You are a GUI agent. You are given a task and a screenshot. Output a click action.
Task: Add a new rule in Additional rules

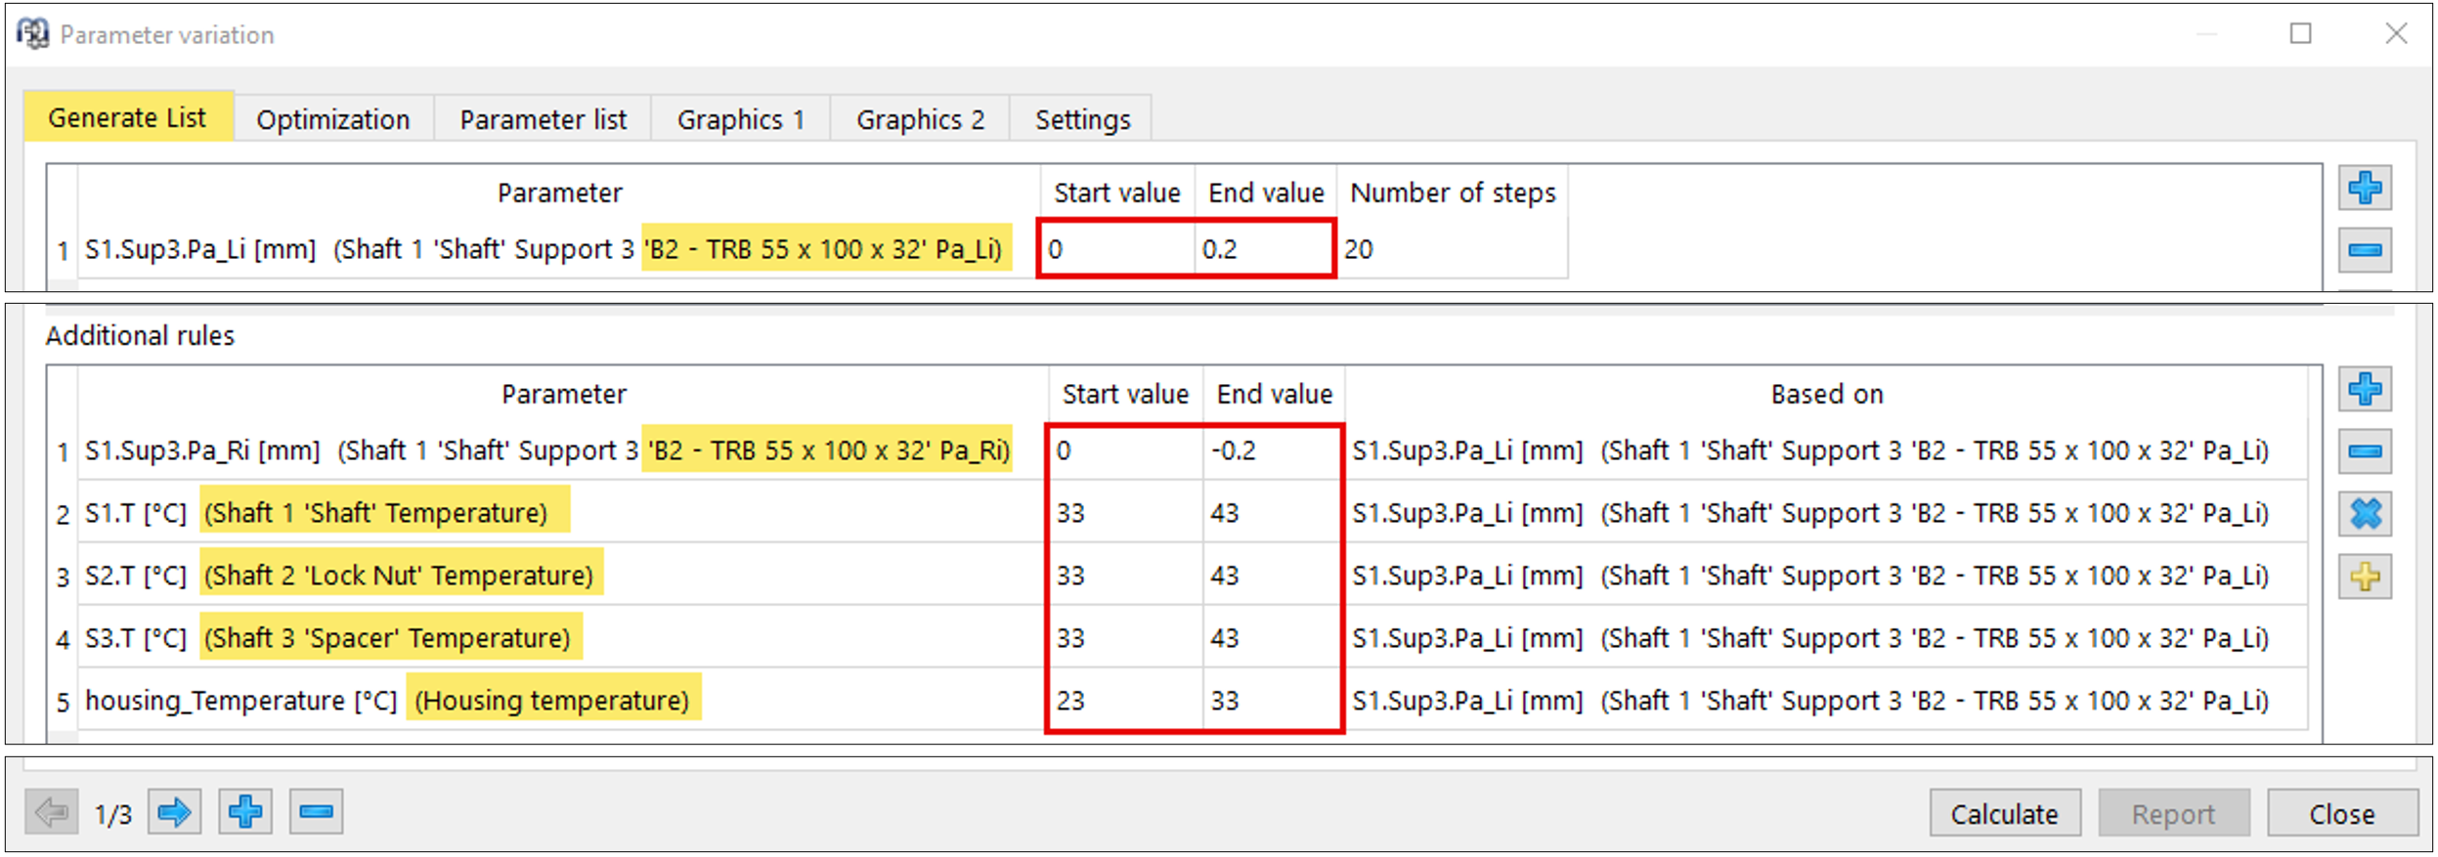point(2364,389)
